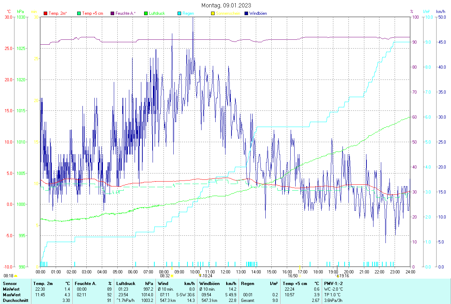The height and width of the screenshot is (304, 451).
Task: Click the bright green Luftdruck legend swatch
Action: [x=146, y=13]
